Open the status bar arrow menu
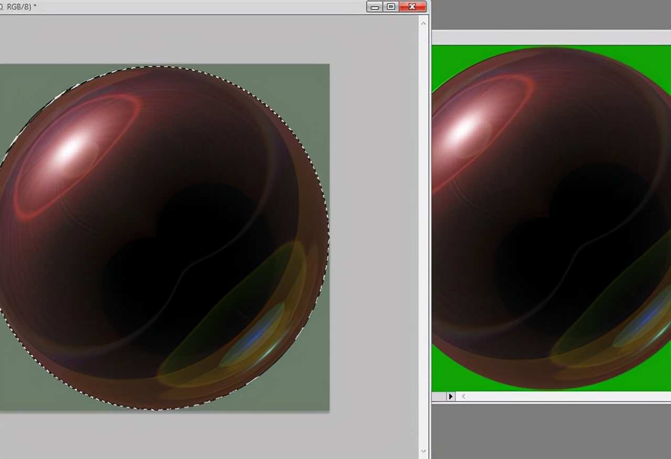This screenshot has width=671, height=459. (x=450, y=397)
